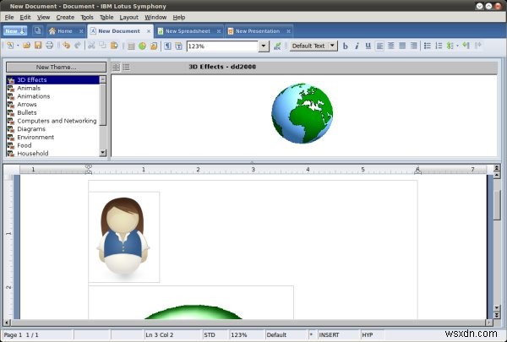507x342 pixels.
Task: Select the 3D Effects gallery theme
Action: coord(53,80)
